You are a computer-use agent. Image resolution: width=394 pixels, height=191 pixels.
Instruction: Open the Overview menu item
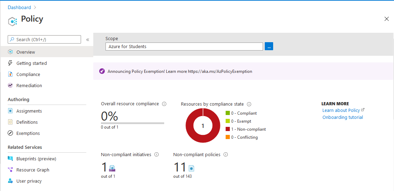[x=47, y=52]
